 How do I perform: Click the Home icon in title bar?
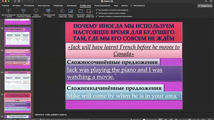tap(15, 1)
